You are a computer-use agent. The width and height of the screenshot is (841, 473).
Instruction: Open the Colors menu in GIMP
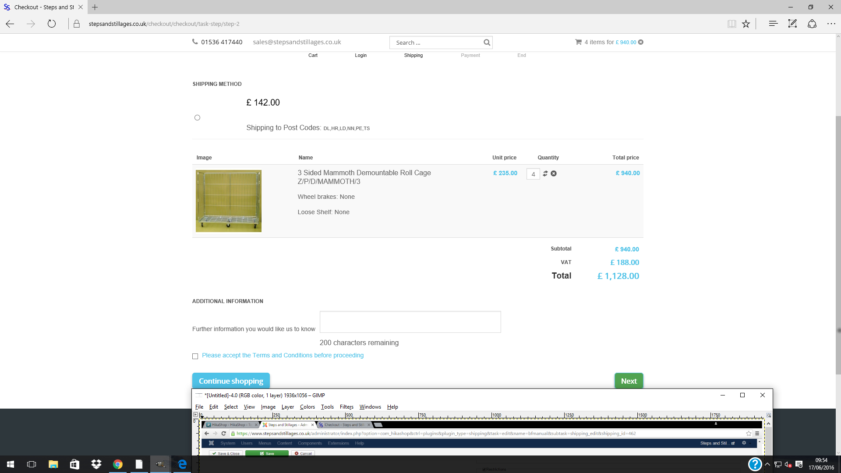pyautogui.click(x=307, y=407)
